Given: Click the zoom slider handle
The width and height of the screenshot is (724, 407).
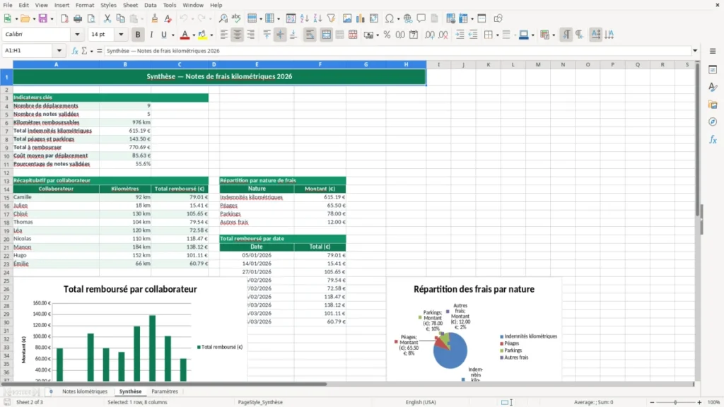Looking at the screenshot, I should (675, 402).
